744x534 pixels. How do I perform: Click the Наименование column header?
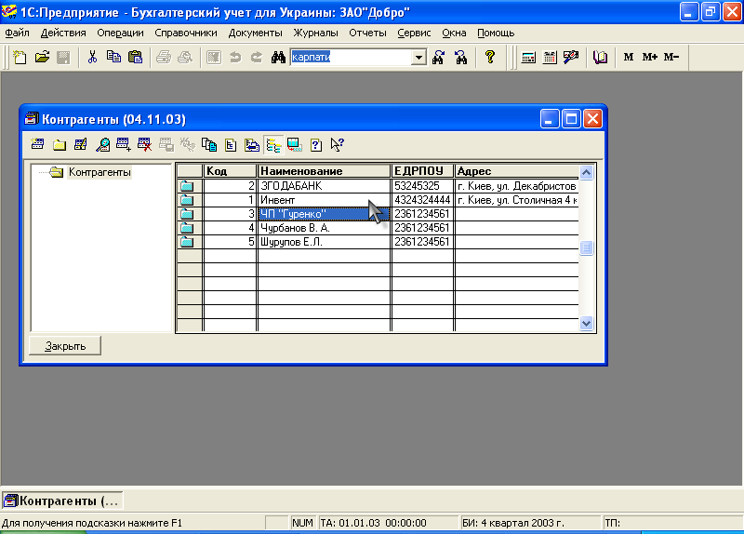324,171
